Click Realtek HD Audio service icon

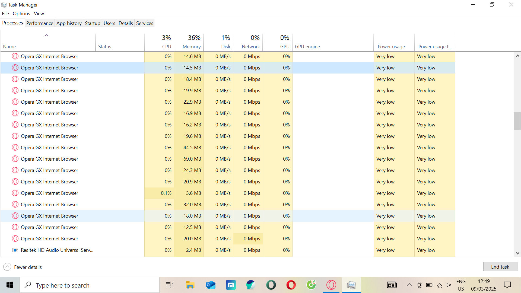coord(15,250)
